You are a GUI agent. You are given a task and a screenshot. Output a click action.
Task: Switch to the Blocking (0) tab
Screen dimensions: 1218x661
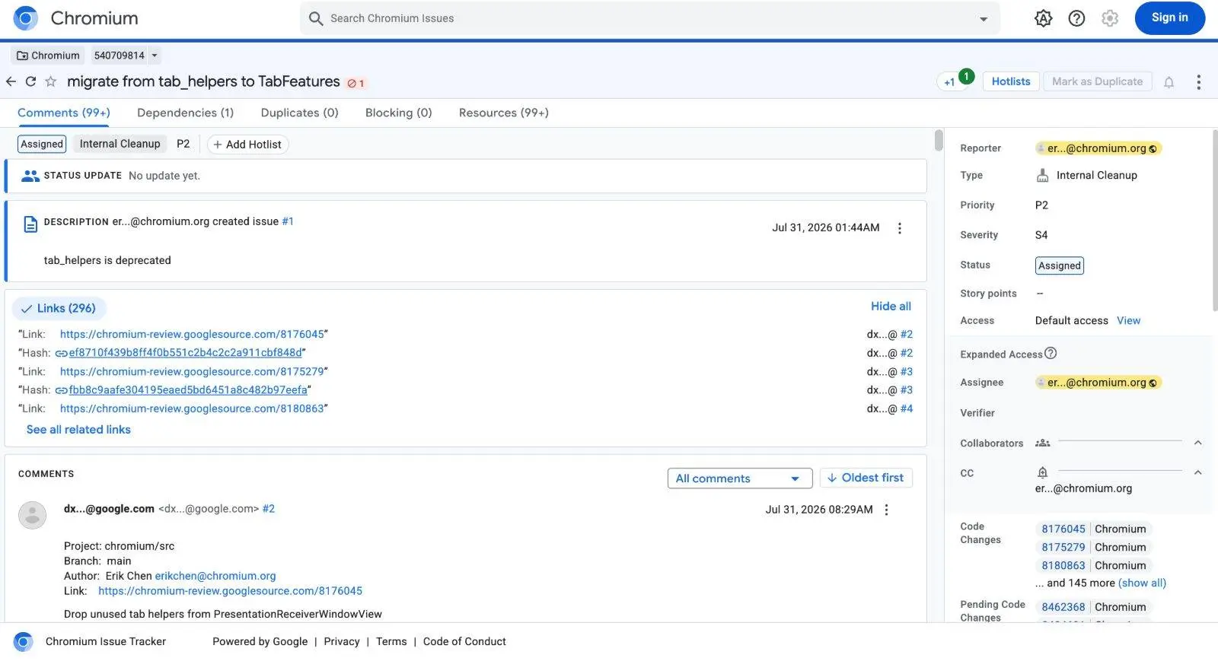[x=398, y=113]
